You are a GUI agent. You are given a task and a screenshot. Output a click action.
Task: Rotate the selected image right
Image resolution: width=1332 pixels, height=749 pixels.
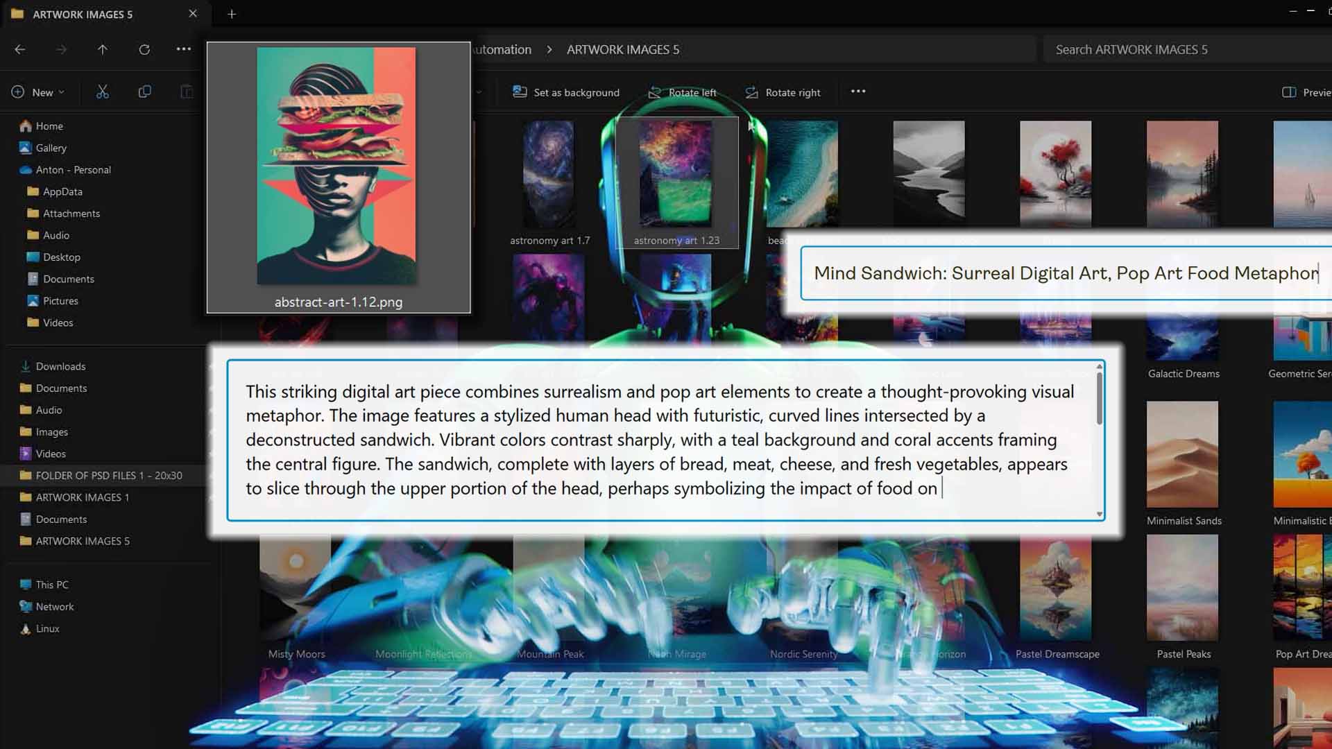(783, 92)
